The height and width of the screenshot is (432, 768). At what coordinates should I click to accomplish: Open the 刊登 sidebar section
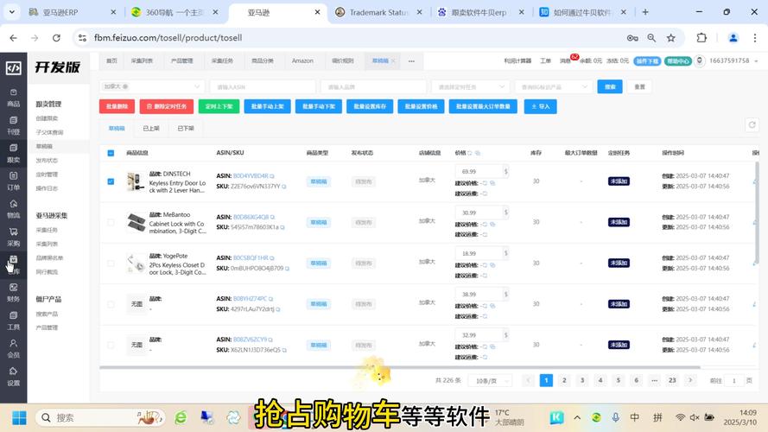(13, 126)
